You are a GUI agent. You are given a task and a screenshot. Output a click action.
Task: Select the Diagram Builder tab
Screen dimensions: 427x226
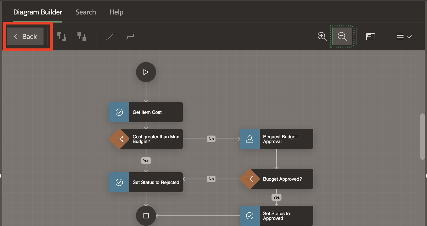tap(38, 12)
